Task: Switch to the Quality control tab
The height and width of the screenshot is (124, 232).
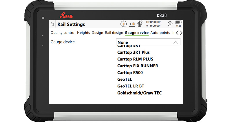Action: [x=63, y=33]
